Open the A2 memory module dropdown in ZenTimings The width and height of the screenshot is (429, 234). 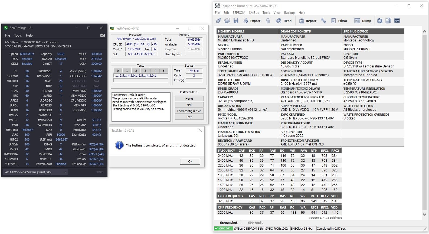click(35, 172)
